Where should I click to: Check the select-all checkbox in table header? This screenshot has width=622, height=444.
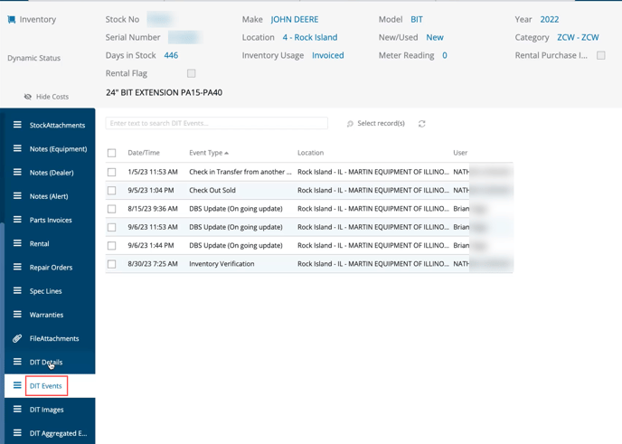pyautogui.click(x=112, y=153)
